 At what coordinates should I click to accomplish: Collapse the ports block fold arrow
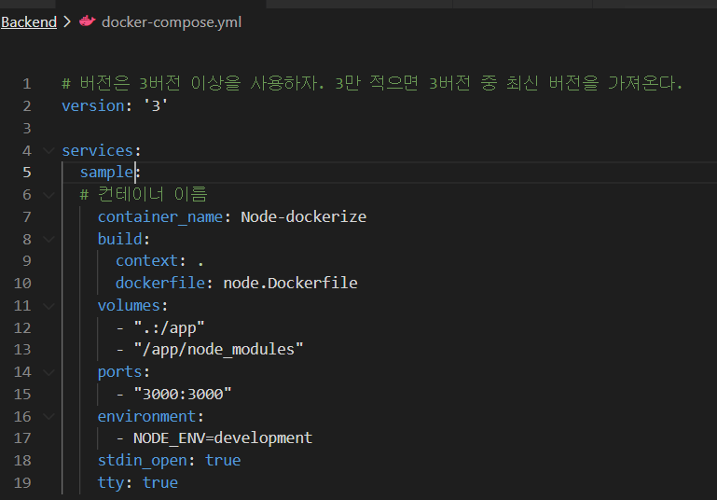coord(48,372)
